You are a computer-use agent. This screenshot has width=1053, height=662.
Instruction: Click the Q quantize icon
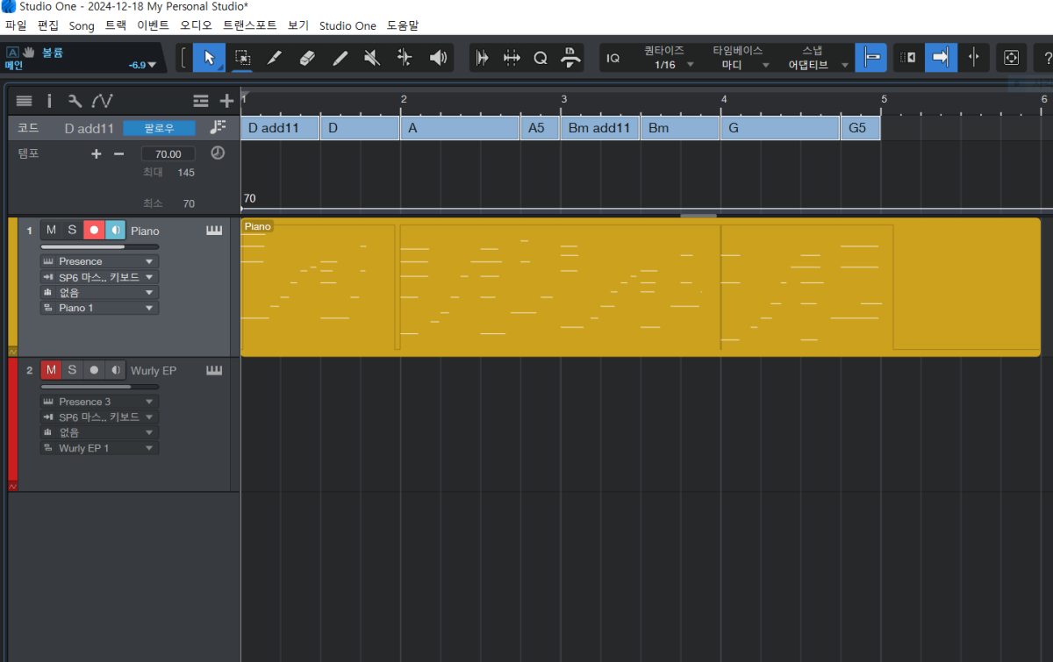coord(541,58)
